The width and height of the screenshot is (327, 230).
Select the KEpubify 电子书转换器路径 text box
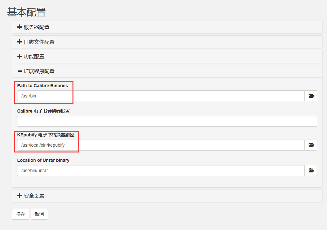160,145
